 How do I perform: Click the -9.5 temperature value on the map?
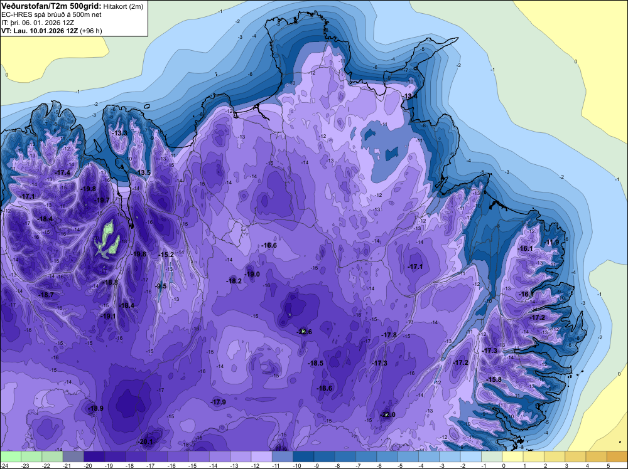click(x=161, y=286)
